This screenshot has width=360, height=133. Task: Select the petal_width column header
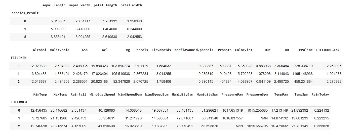point(131,5)
